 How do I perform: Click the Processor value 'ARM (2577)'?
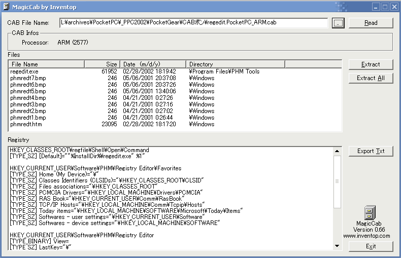73,43
